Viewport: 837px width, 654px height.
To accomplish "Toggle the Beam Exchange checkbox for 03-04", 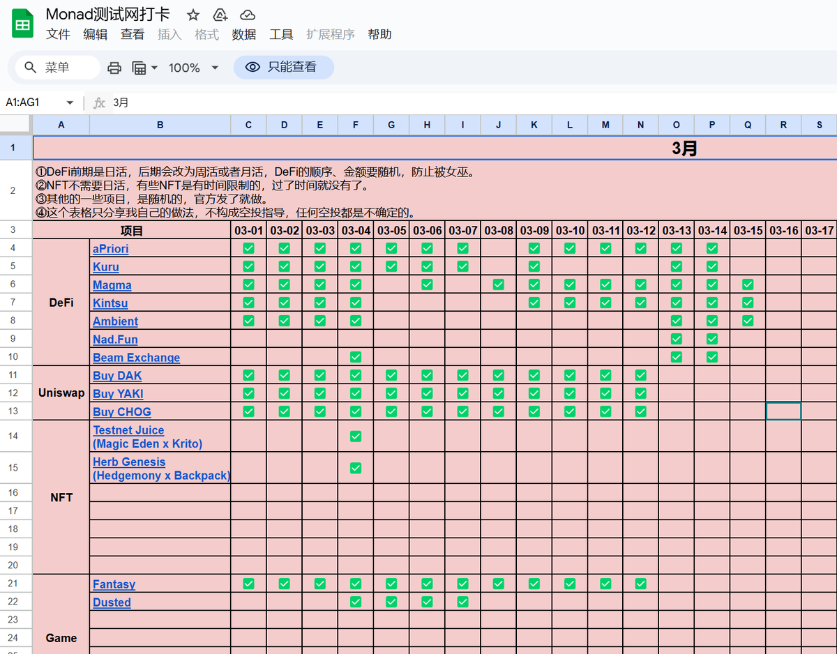I will [356, 357].
